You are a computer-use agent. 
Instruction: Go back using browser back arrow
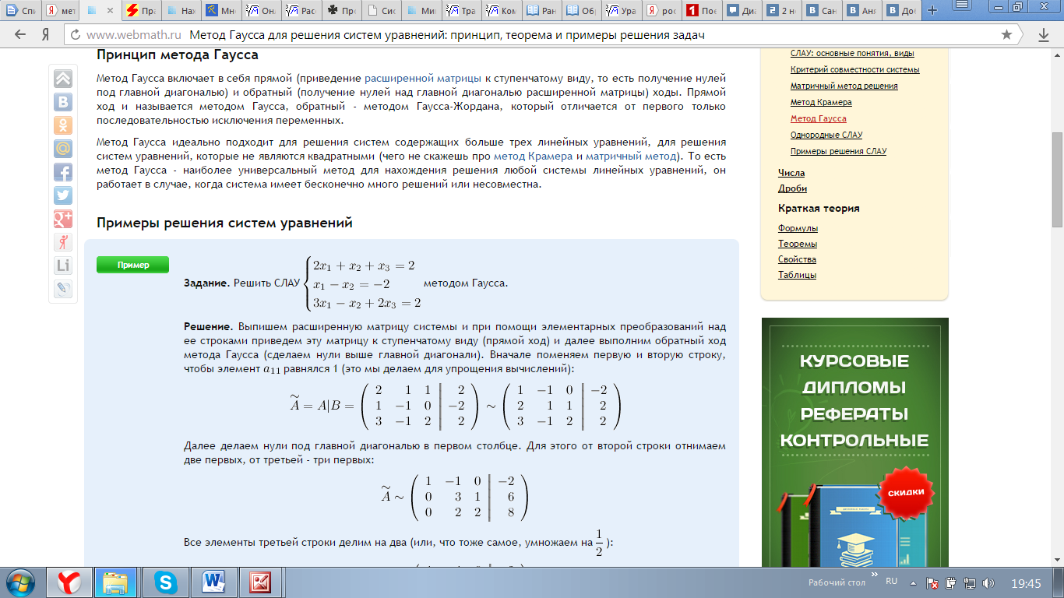[x=20, y=35]
